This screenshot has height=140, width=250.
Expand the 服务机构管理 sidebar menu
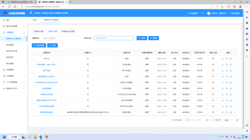tap(14, 26)
